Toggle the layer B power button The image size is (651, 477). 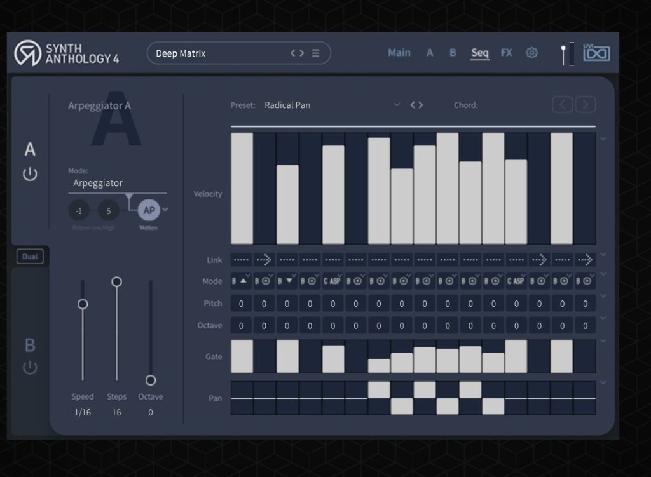(30, 367)
